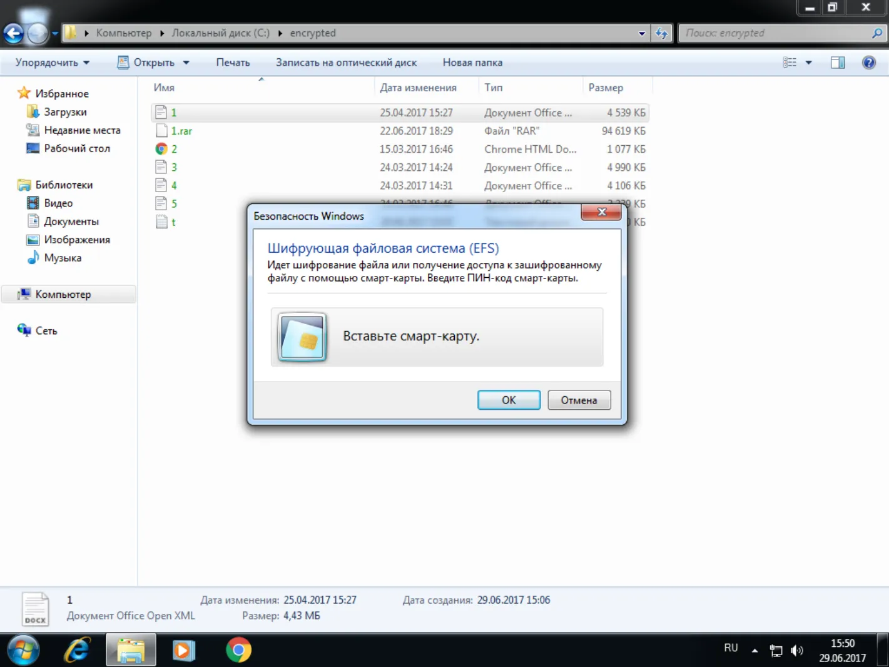889x667 pixels.
Task: Select Музыка in the libraries list
Action: coord(63,258)
